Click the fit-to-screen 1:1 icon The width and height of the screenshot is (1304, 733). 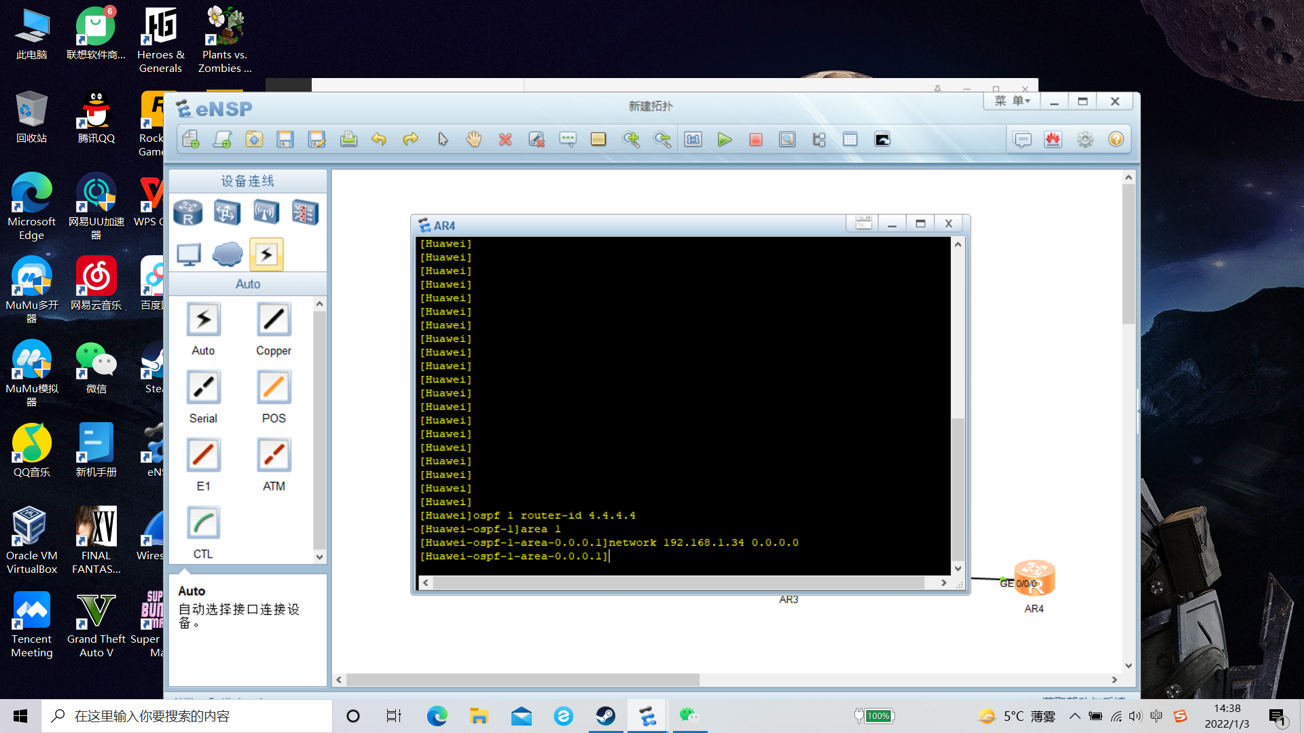pyautogui.click(x=693, y=139)
